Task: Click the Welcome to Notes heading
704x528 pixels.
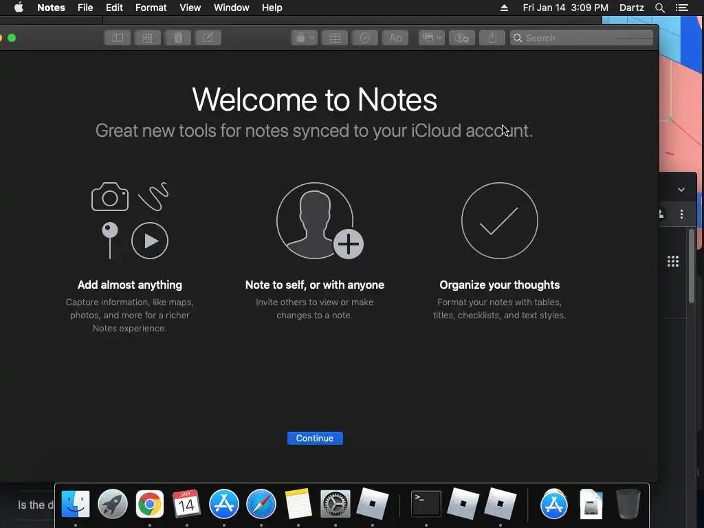Action: point(314,100)
